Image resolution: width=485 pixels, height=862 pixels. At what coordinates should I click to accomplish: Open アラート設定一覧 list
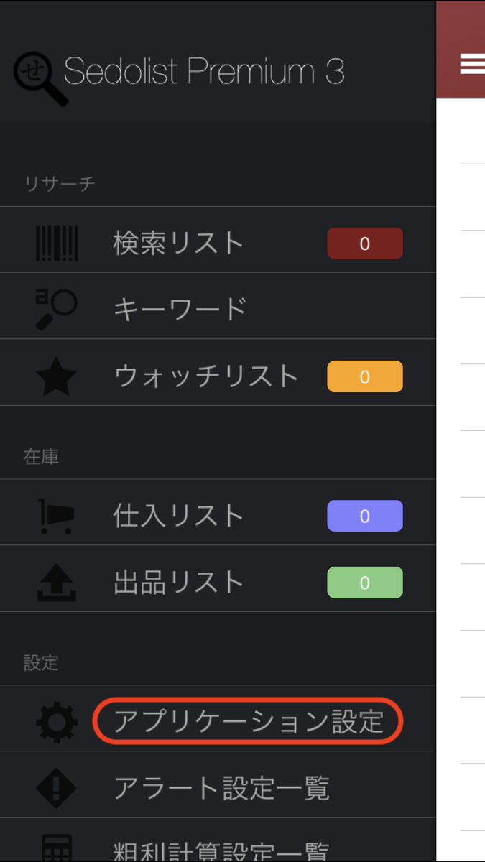click(221, 788)
